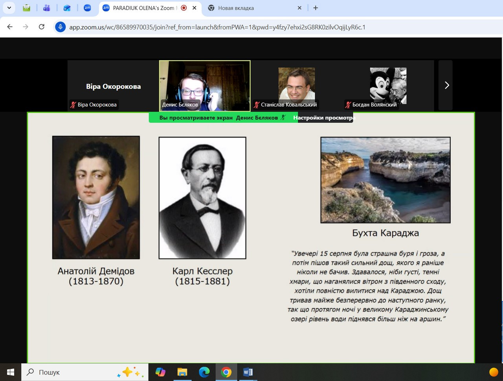The height and width of the screenshot is (381, 503).
Task: Switch to the pinned Zoom tab
Action: point(87,8)
